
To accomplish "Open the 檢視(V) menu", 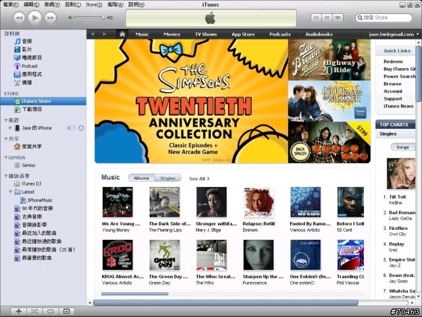I will [x=52, y=5].
